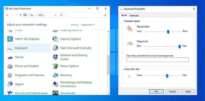Open the Phone and Modem icon

(x=10, y=66)
